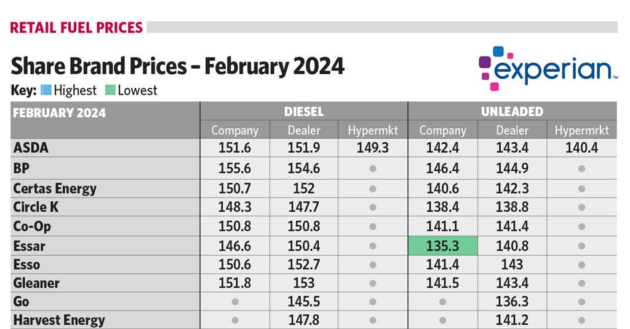The image size is (630, 329).
Task: Click Certas Energy unleaded dealer price 142.3
Action: point(512,188)
